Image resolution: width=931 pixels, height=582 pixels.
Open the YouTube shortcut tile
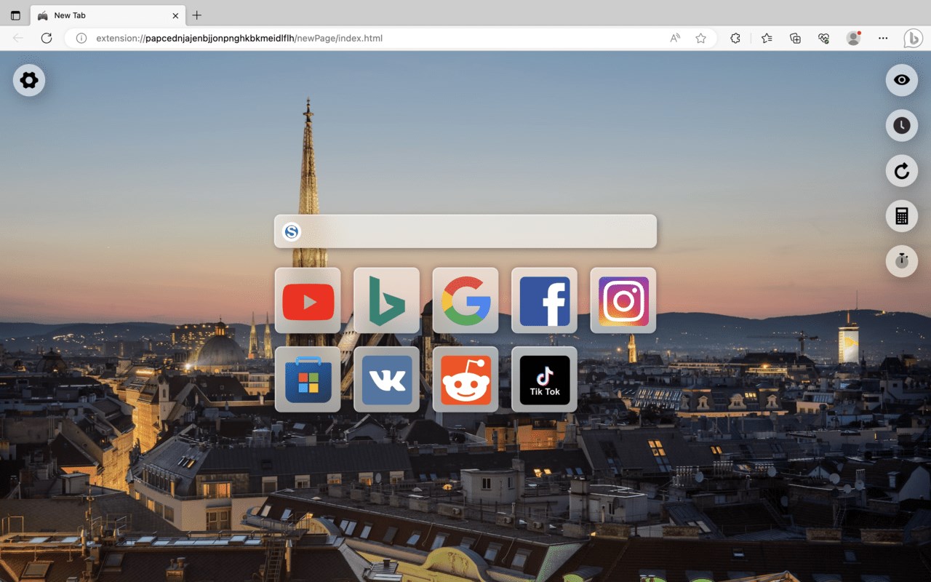(x=308, y=300)
